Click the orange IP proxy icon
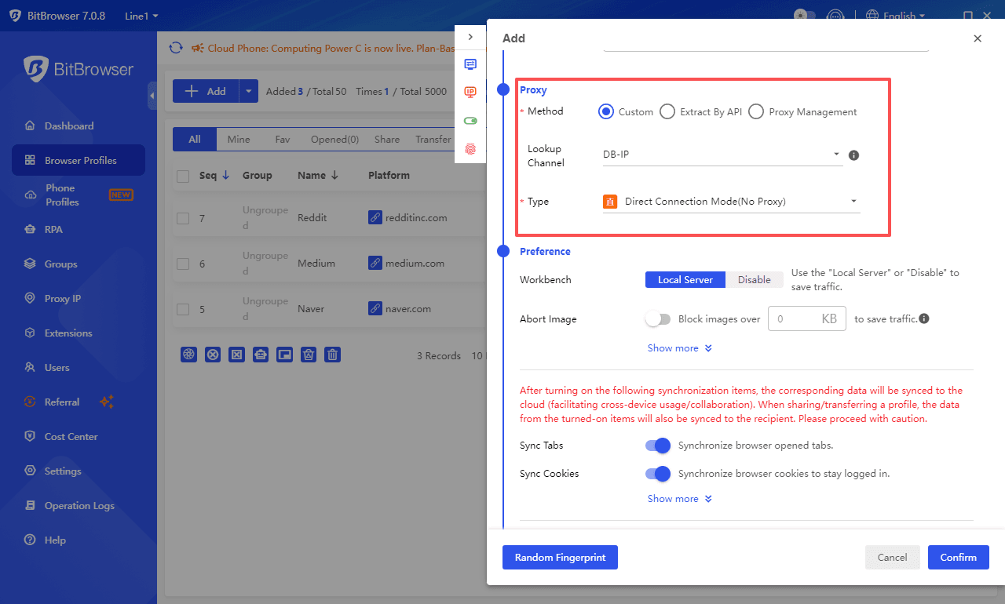 point(470,93)
